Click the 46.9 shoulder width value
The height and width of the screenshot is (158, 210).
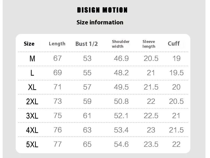(x=121, y=59)
